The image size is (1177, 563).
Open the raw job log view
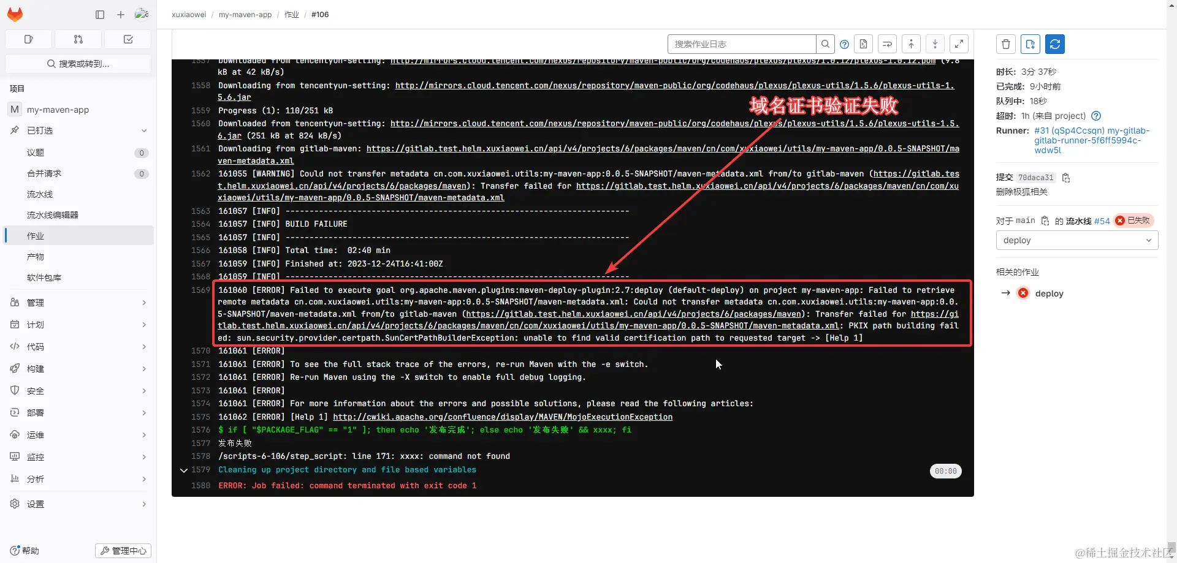coord(863,43)
